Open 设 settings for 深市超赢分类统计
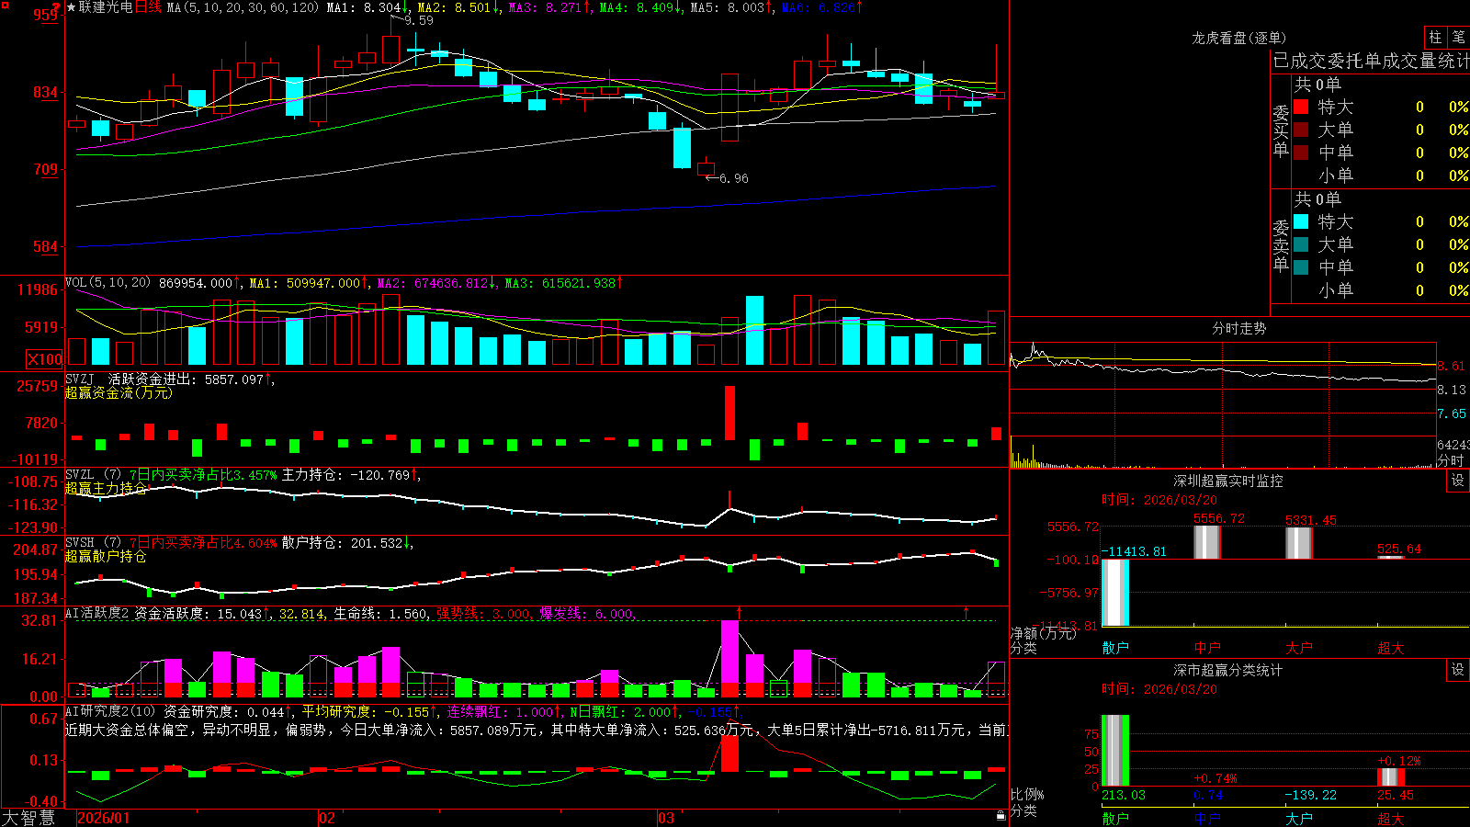1470x827 pixels. point(1458,670)
